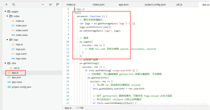Click angle-bracket icon beside logs.wxml
This screenshot has height=110, width=210.
click(13, 54)
